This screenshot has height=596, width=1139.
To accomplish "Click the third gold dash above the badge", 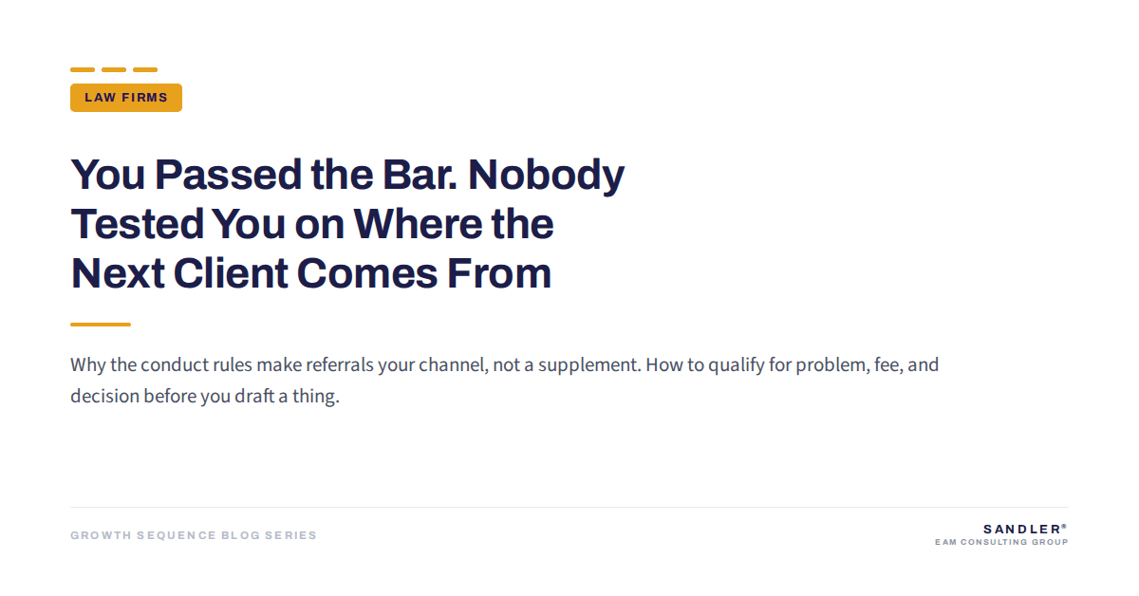I will (x=145, y=69).
